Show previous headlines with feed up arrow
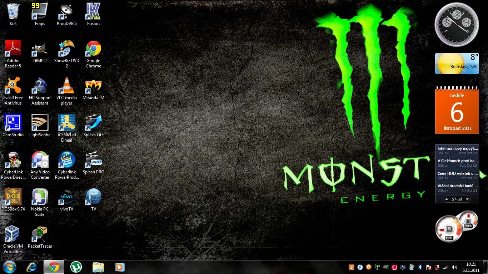Screen dimensions: 488x274 [x=447, y=199]
